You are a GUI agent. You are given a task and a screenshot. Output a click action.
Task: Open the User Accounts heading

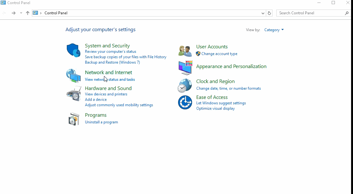[212, 46]
